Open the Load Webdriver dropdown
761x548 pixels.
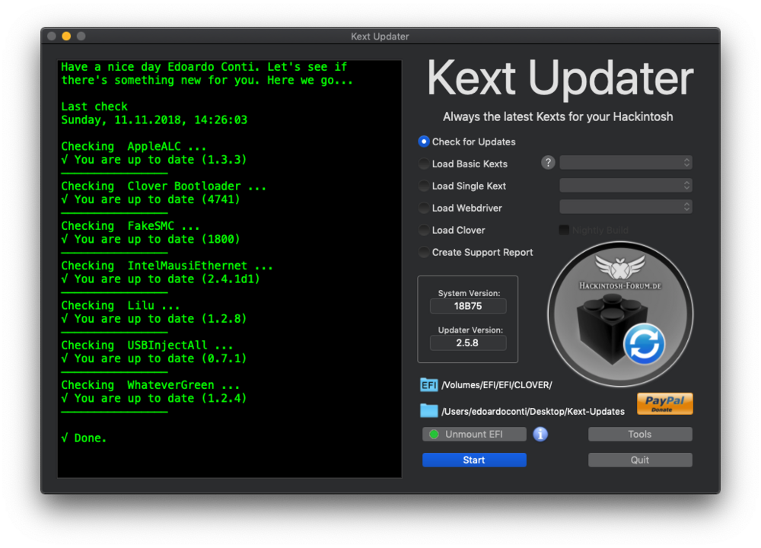[x=626, y=207]
